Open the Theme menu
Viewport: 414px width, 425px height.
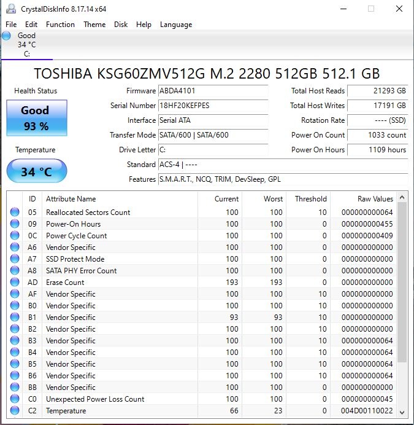(x=94, y=25)
